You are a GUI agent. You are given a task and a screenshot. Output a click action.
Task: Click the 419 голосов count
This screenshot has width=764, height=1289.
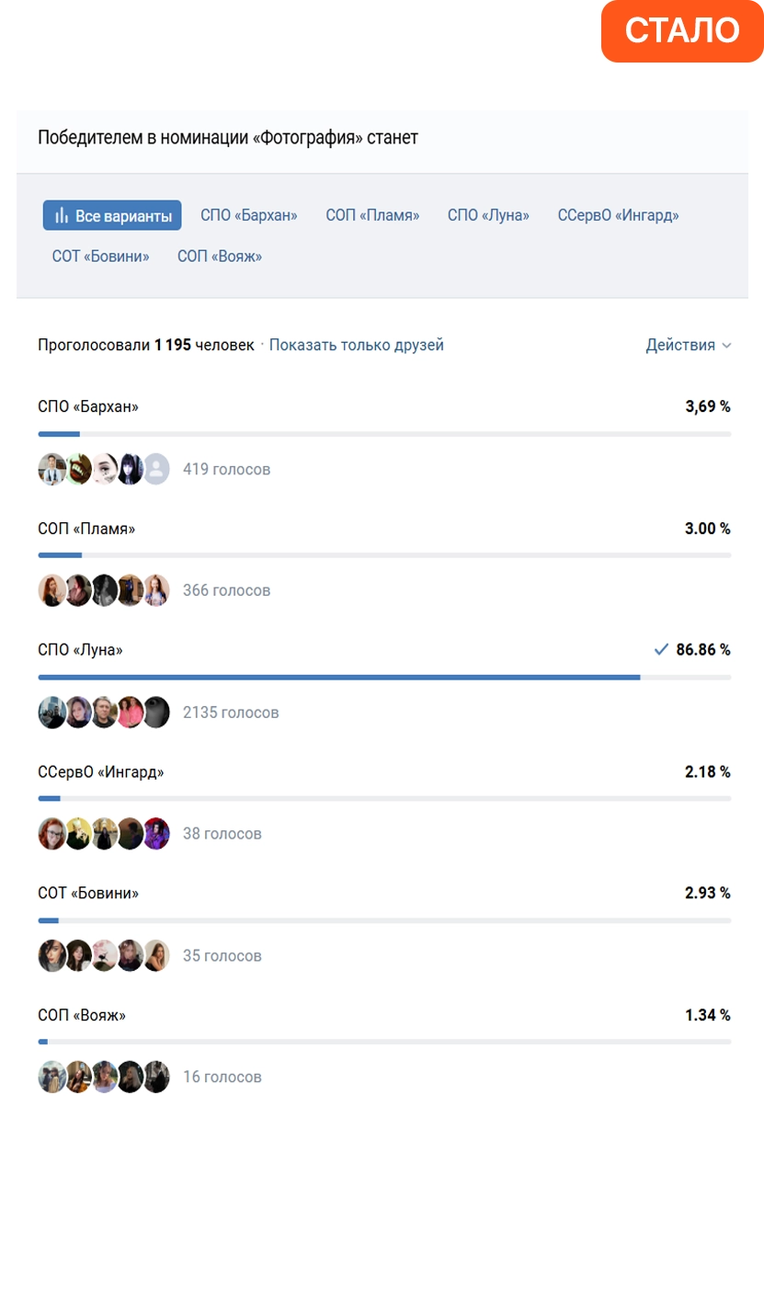[x=227, y=470]
